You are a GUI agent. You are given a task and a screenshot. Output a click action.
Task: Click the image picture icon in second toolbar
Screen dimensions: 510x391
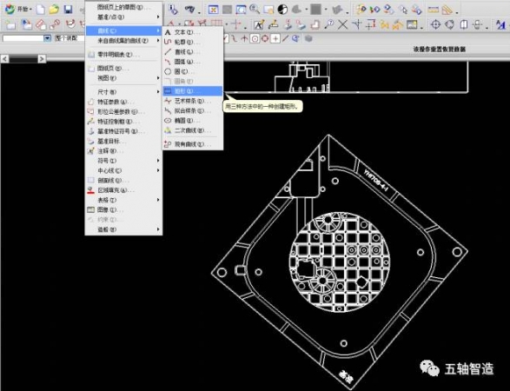tap(412, 24)
